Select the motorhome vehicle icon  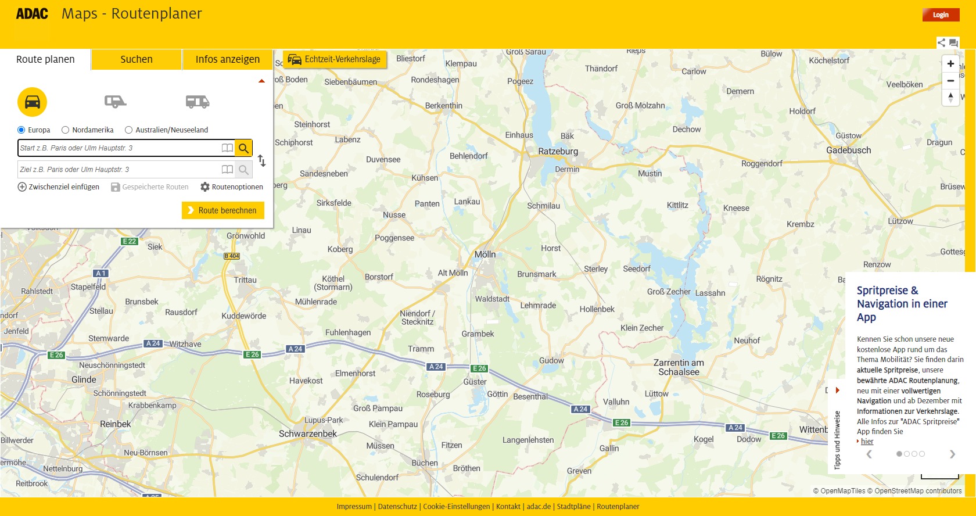(x=198, y=102)
